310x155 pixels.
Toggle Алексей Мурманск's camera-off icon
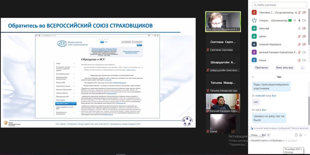point(305,44)
